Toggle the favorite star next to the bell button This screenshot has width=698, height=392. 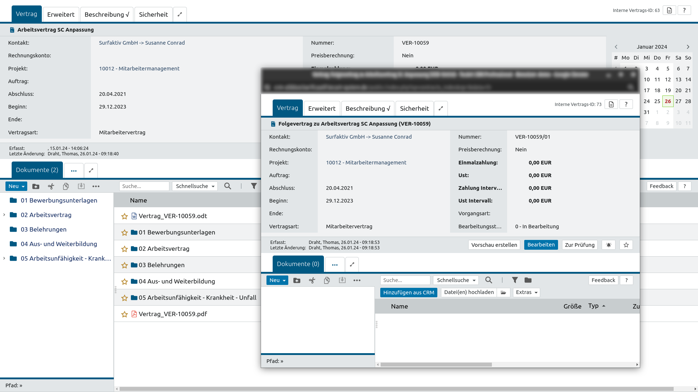626,245
